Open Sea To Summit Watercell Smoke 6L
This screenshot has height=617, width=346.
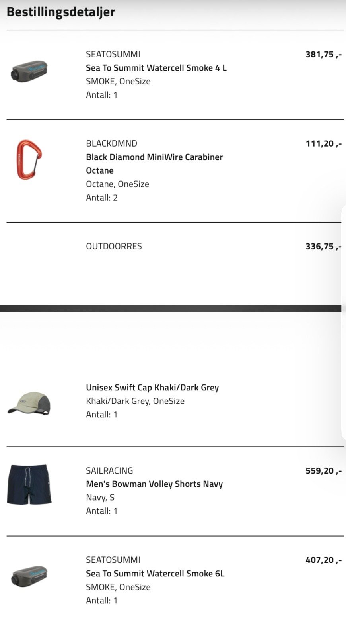coord(155,574)
